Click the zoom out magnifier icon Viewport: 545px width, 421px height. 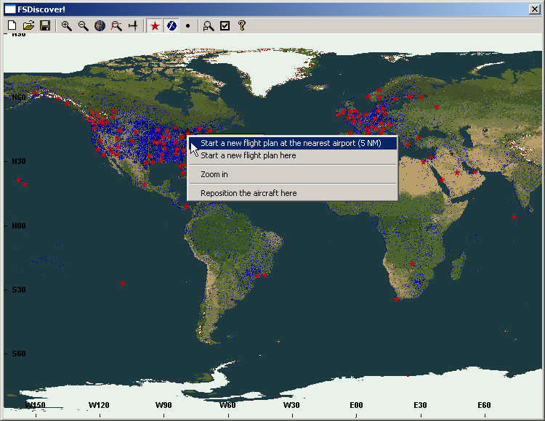pyautogui.click(x=83, y=25)
